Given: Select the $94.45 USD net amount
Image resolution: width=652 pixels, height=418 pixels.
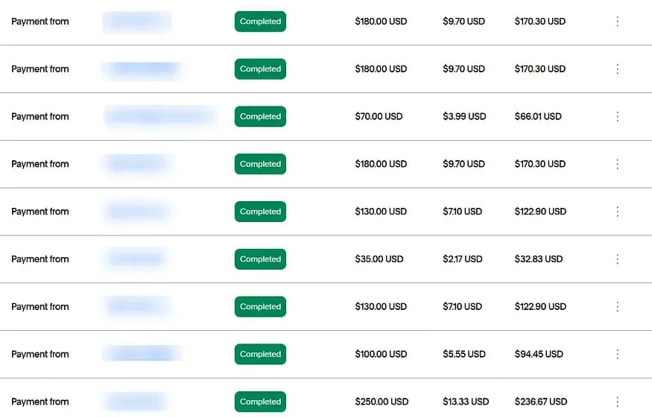Looking at the screenshot, I should pyautogui.click(x=539, y=354).
